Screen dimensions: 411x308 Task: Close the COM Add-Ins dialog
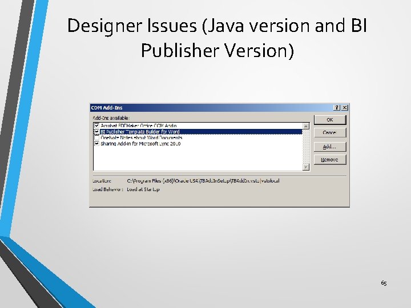(345, 107)
